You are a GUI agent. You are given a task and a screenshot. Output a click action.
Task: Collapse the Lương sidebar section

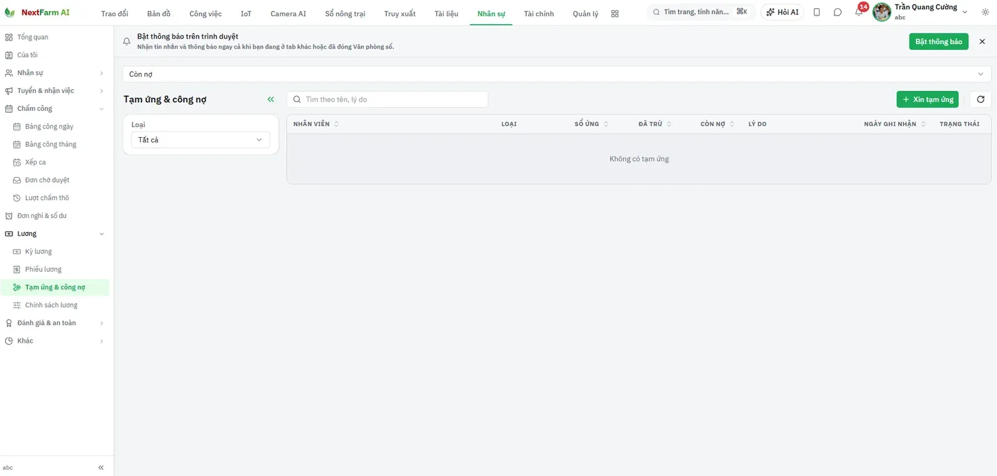tap(55, 234)
